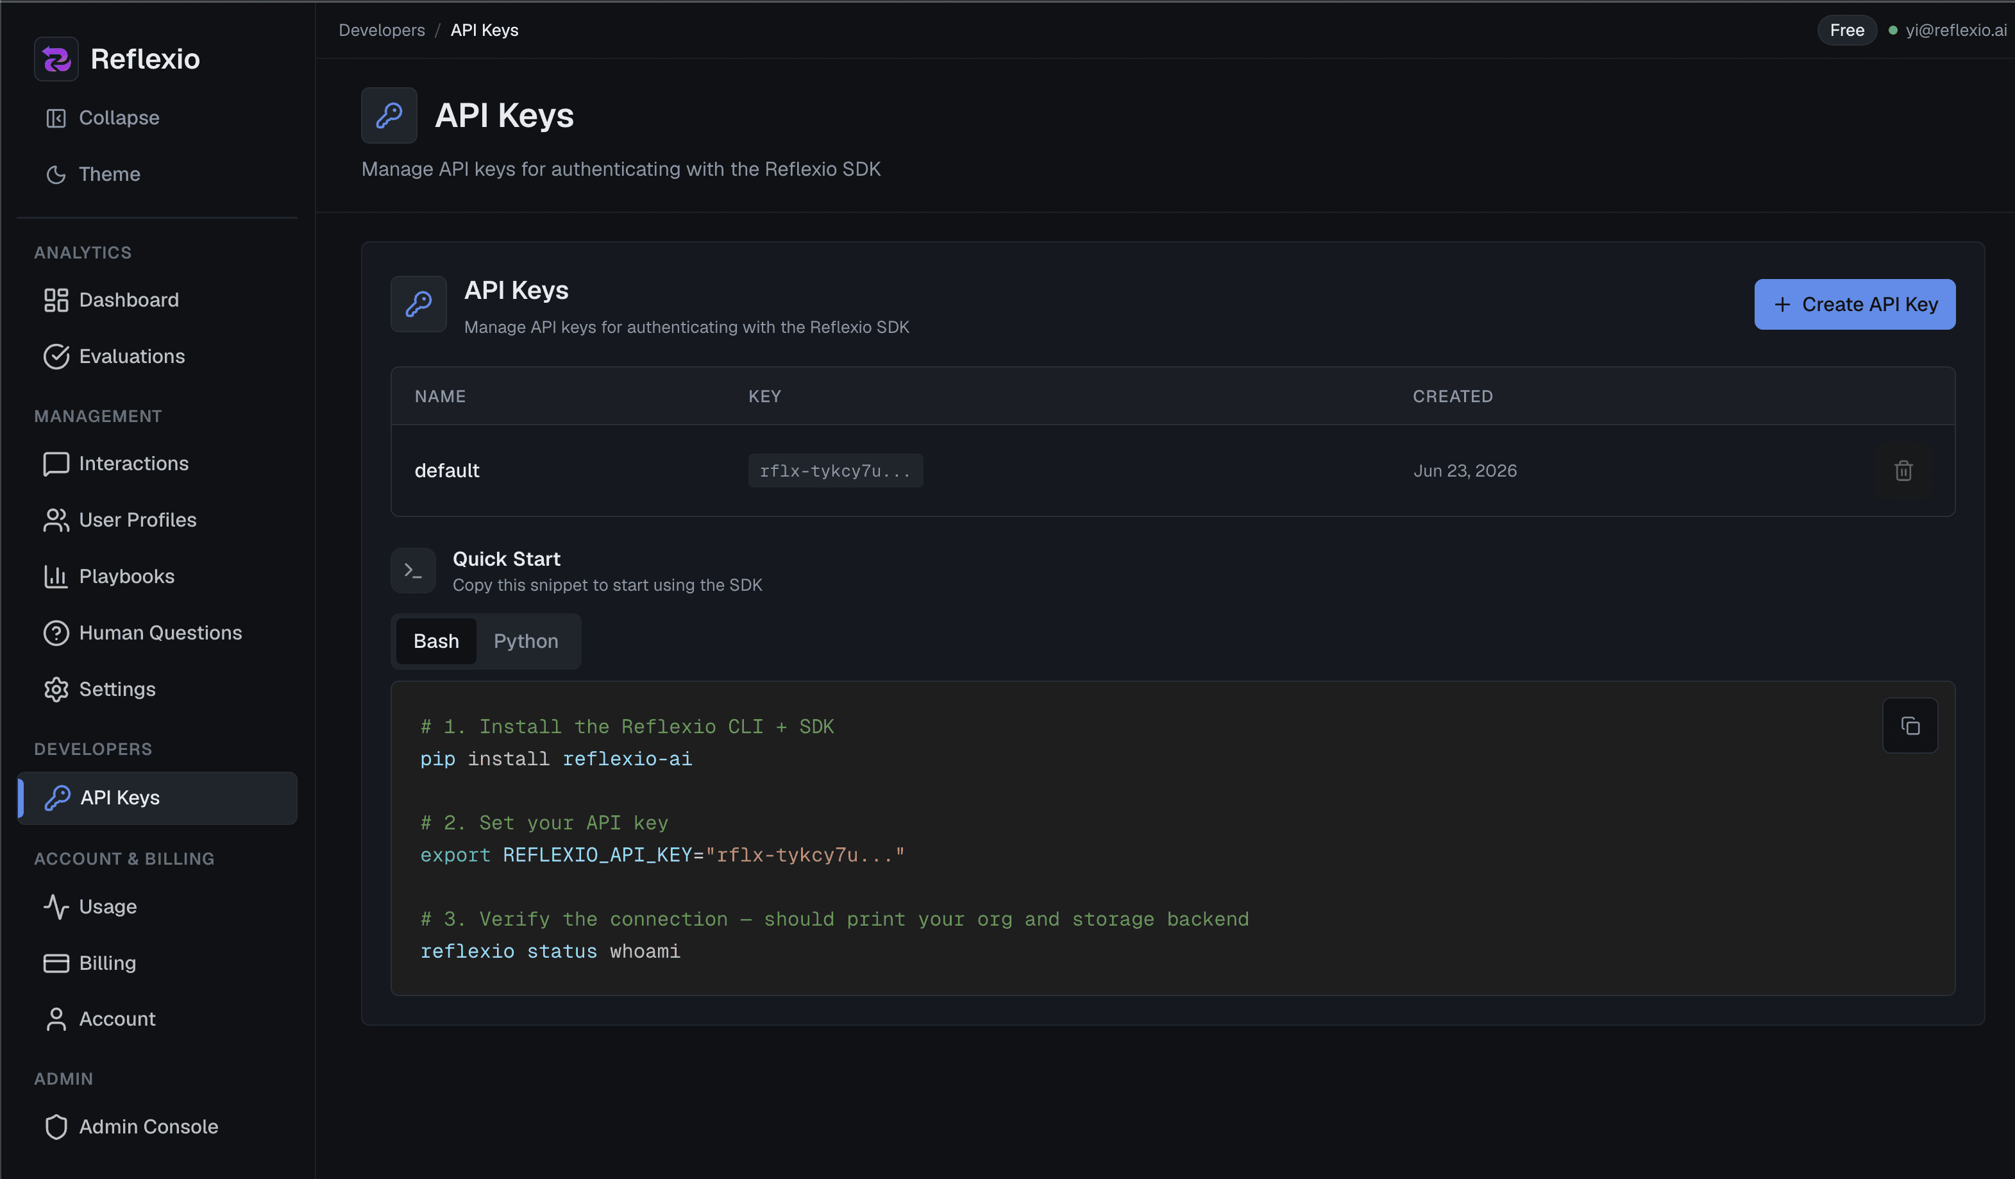Click the Collapse sidebar icon
Screen dimensions: 2015x1179
click(56, 119)
